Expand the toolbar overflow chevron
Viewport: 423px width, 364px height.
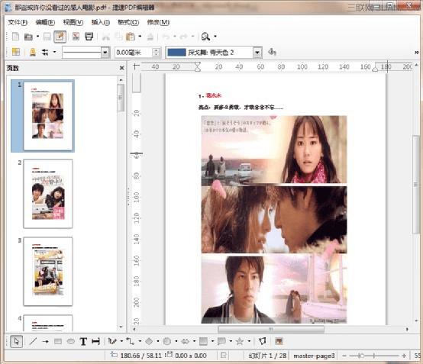(417, 53)
